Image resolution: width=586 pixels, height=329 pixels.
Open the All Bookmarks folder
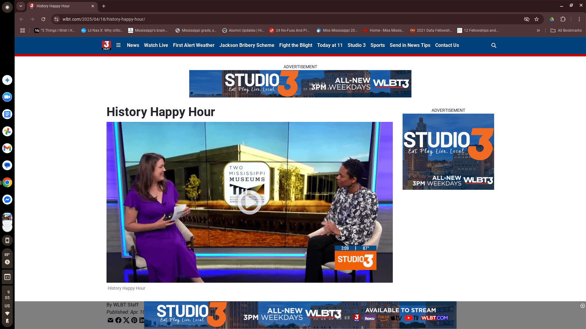point(566,30)
